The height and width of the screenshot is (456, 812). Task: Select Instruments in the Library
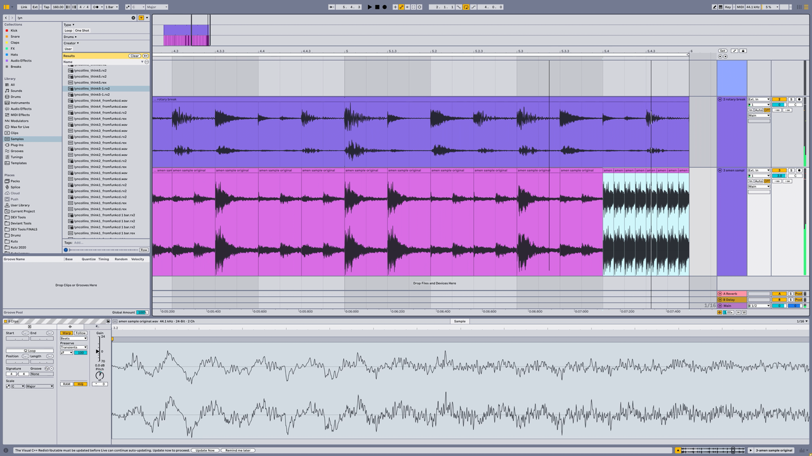tap(20, 103)
